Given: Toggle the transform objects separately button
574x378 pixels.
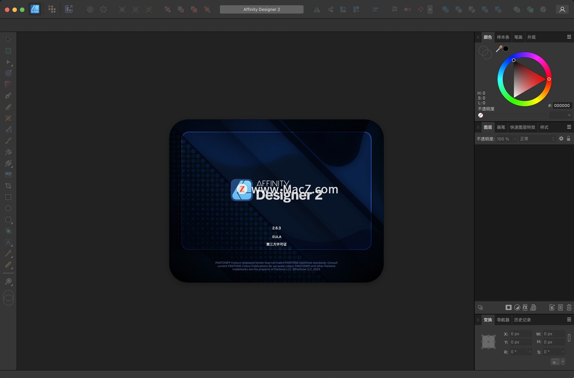Looking at the screenshot, I should (x=555, y=362).
